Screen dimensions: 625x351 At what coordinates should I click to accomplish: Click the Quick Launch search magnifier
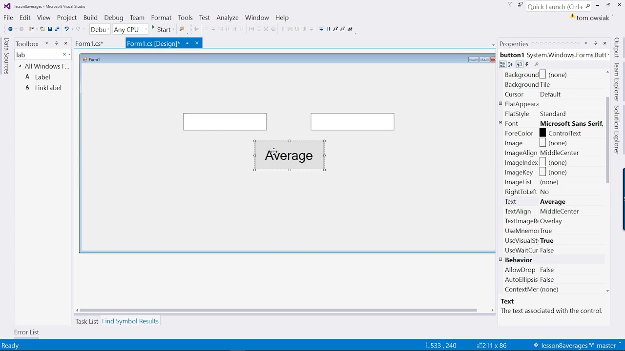coord(587,6)
